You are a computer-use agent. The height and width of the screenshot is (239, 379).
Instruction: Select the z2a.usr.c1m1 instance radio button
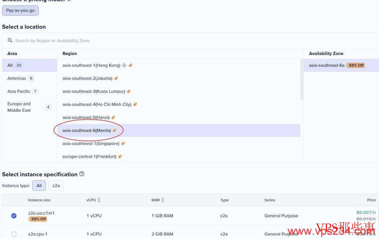click(14, 216)
